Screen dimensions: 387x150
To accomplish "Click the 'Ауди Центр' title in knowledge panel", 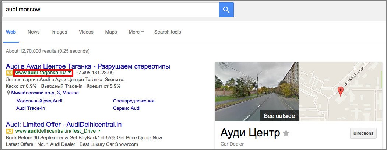I will coord(250,133).
